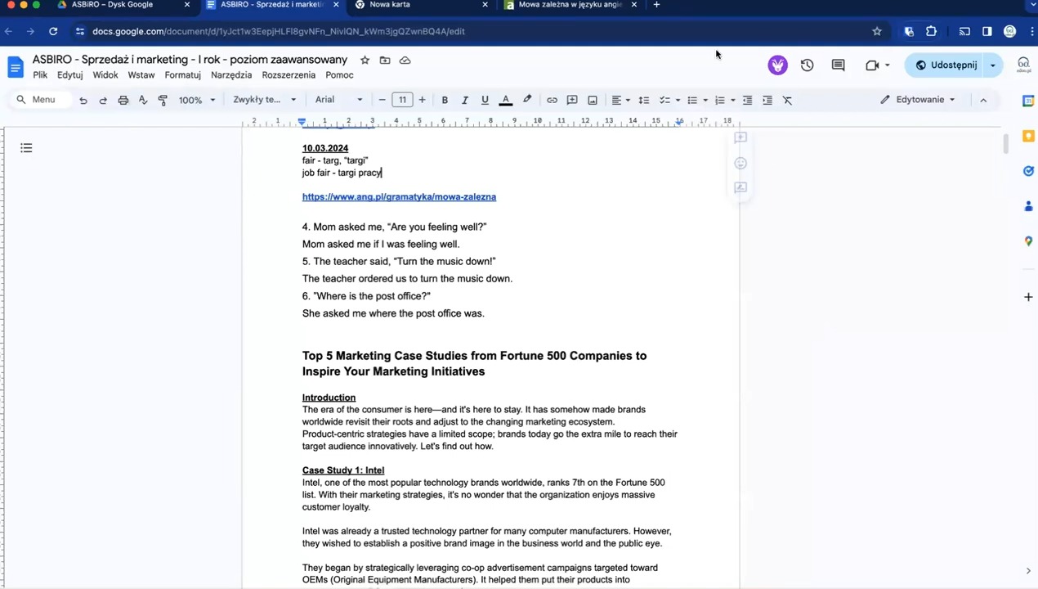Add emoji reaction beside the page
This screenshot has width=1038, height=589.
coord(740,164)
